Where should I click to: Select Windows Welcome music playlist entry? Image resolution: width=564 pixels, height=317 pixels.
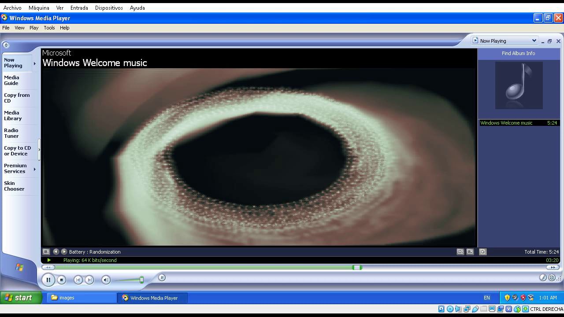(519, 123)
